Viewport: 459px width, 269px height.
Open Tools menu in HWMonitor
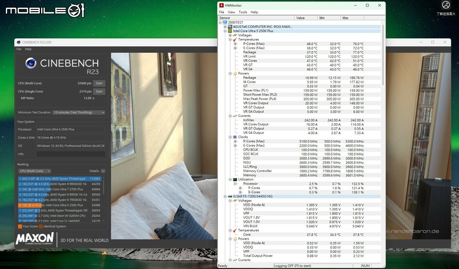point(242,12)
